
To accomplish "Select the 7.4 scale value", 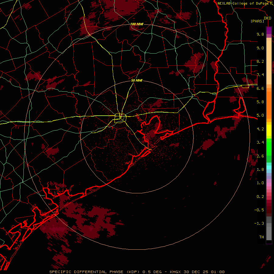I will 260,75.
